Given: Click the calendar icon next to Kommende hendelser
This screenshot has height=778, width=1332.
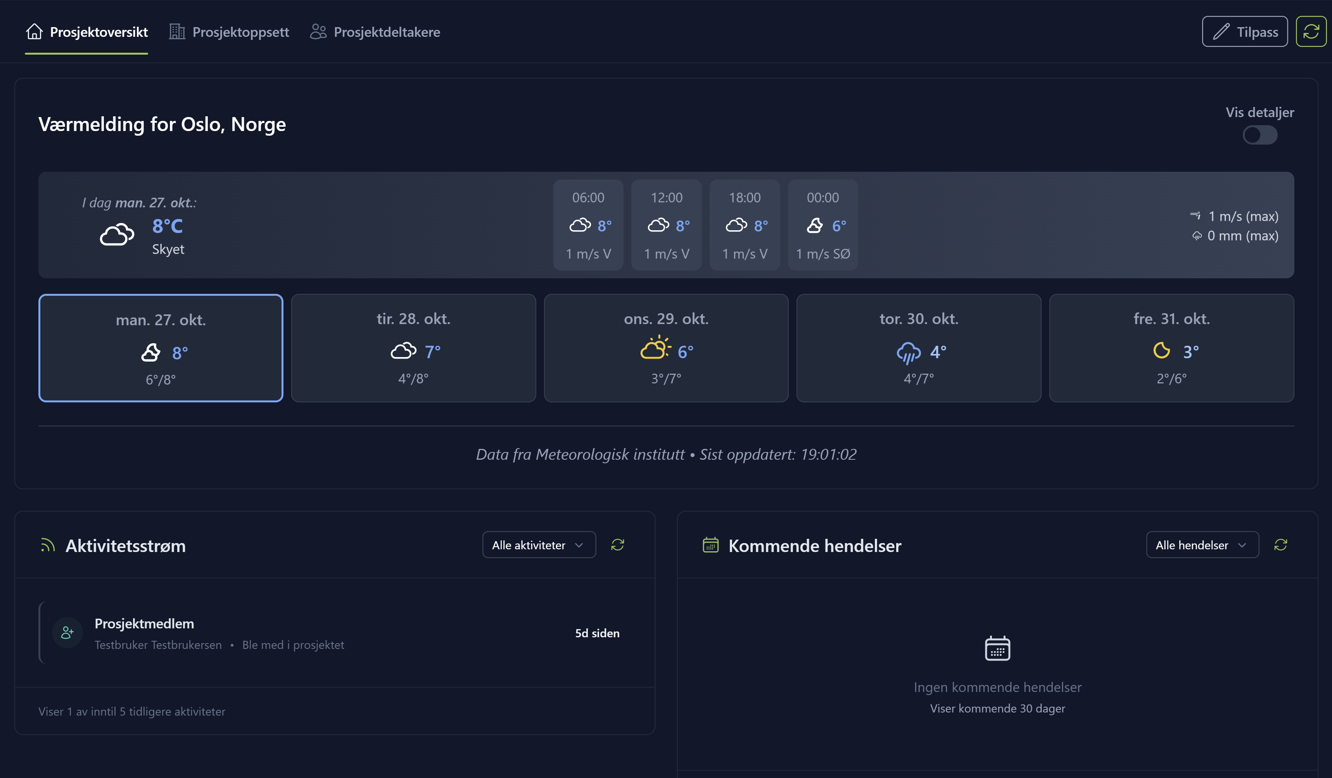Looking at the screenshot, I should pos(711,545).
